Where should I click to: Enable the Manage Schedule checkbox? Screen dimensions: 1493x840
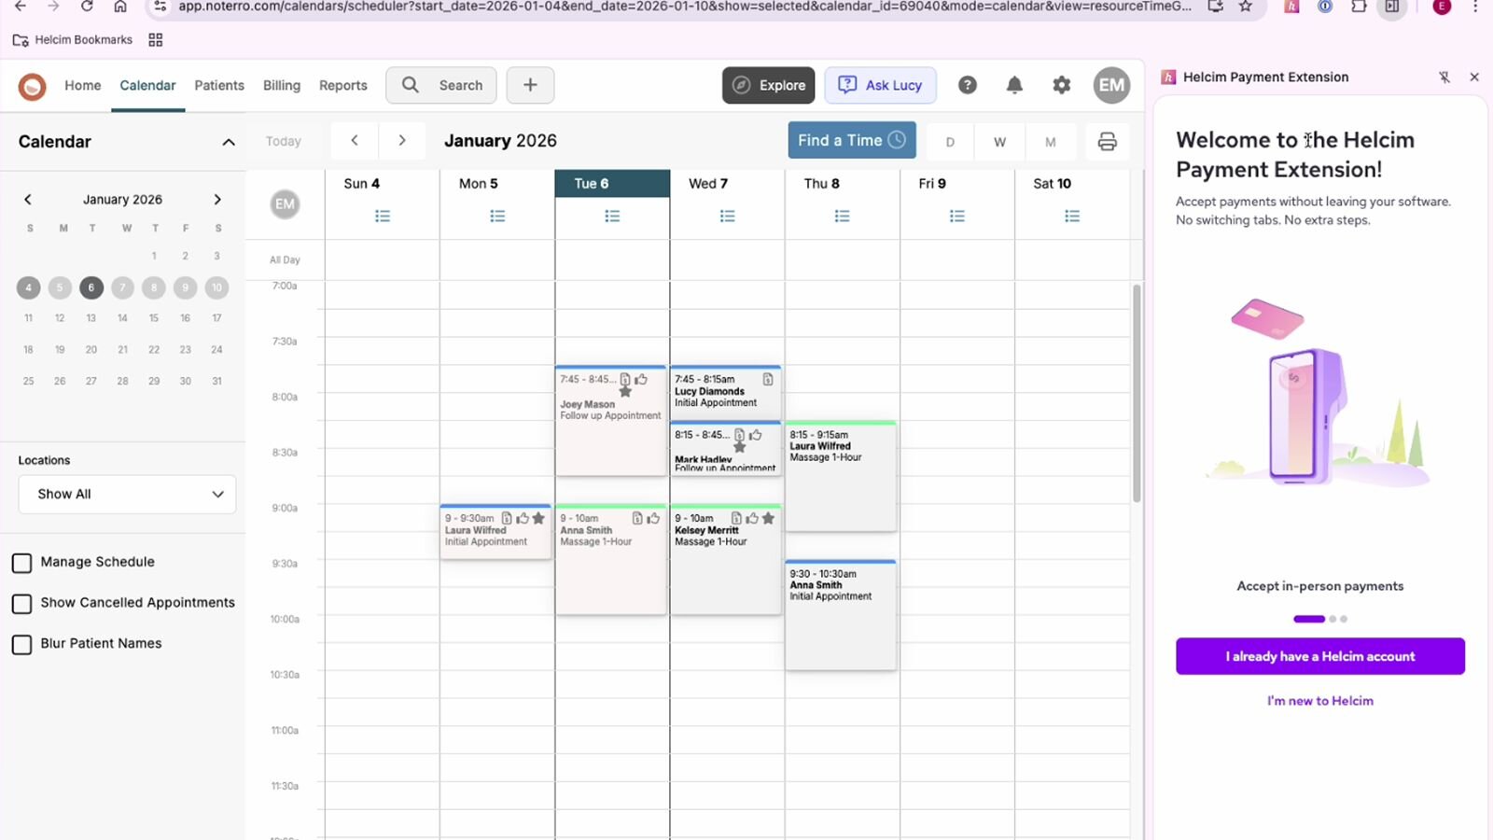[x=22, y=563]
